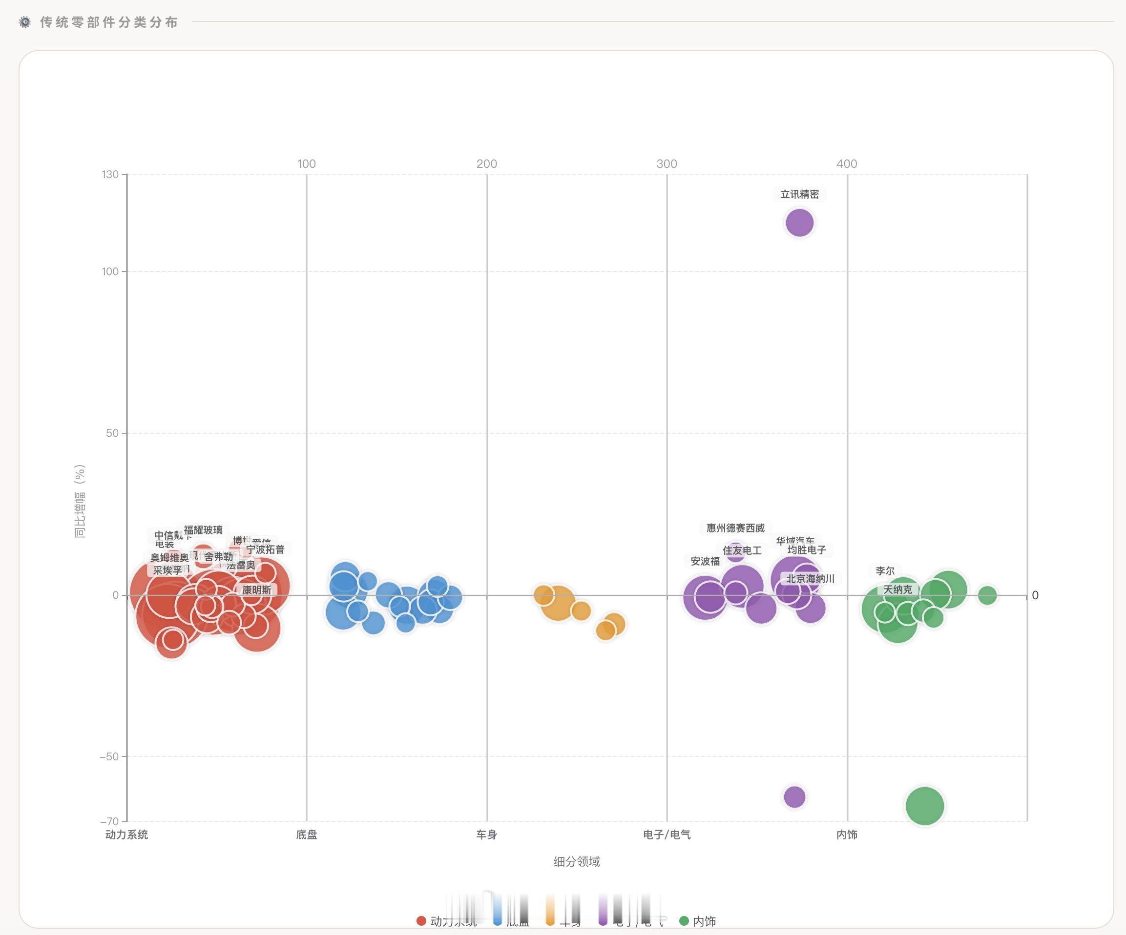Click the 奥姆维奥 label
Screen dimensions: 1126x935
coord(169,557)
